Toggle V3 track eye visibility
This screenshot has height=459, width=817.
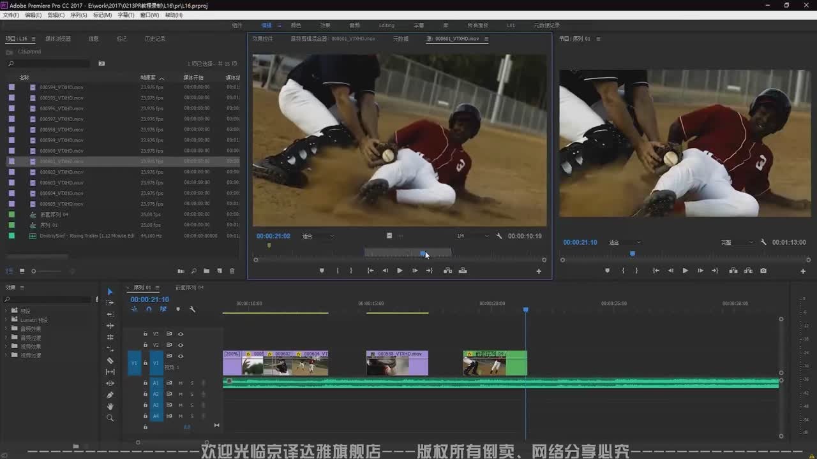[x=181, y=333]
